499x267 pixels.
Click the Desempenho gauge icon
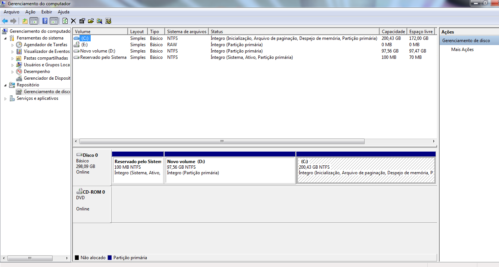coord(19,71)
